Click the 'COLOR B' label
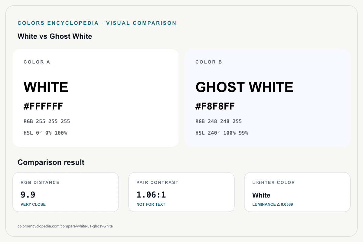The image size is (363, 242). 209,62
